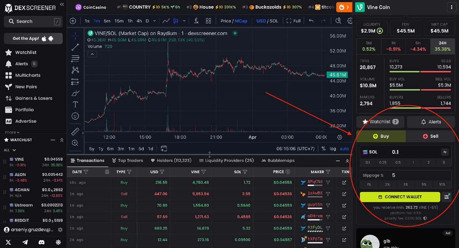Click the Get the App button

tap(33, 38)
